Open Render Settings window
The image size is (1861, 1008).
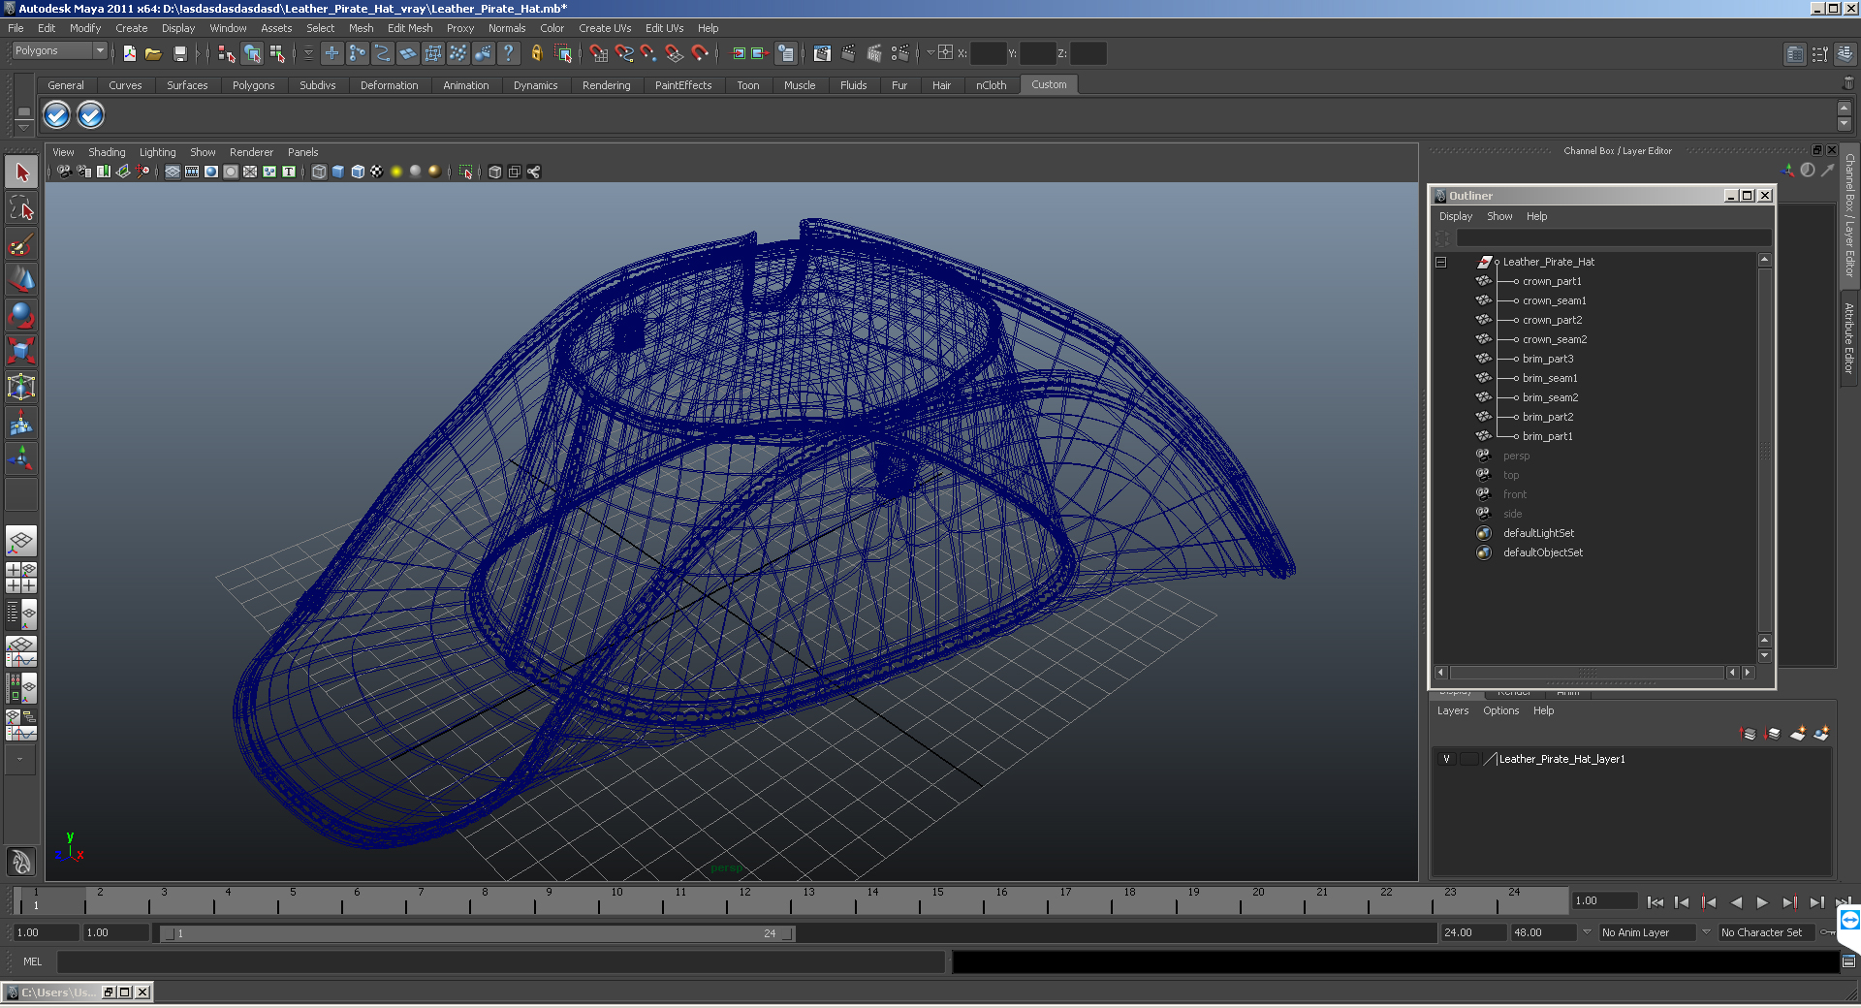pyautogui.click(x=900, y=54)
